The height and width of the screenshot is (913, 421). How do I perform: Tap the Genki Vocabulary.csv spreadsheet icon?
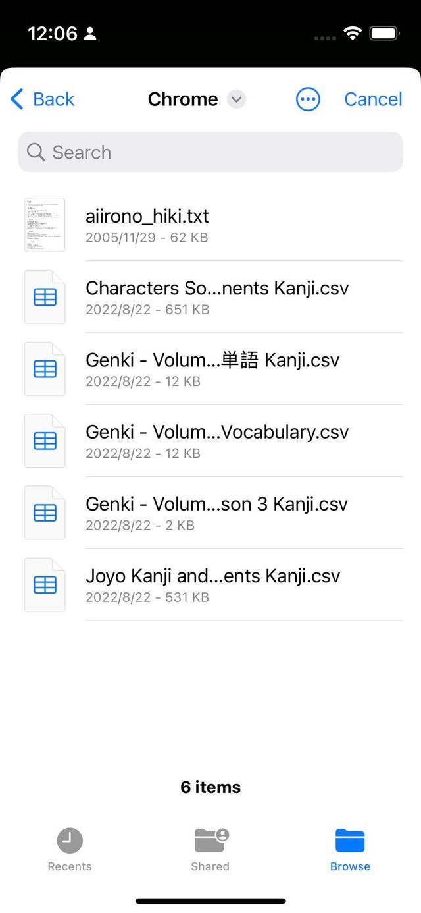point(45,441)
